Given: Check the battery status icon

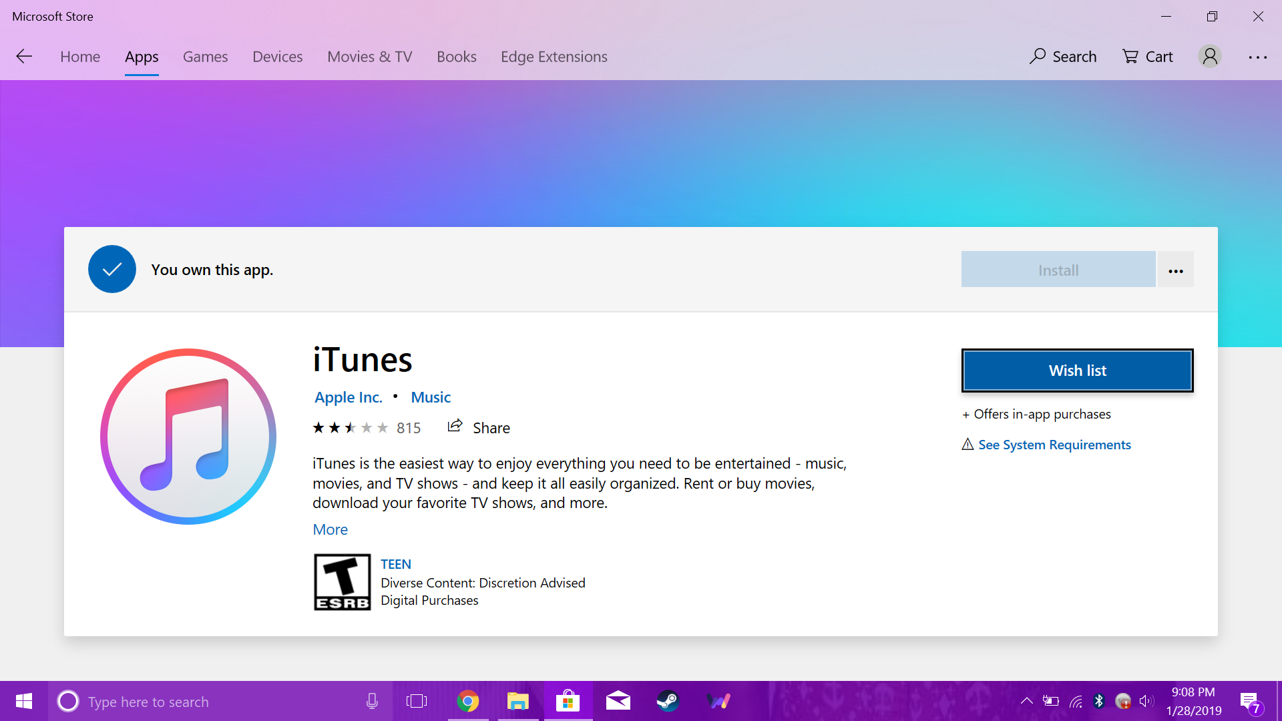Looking at the screenshot, I should pos(1051,701).
